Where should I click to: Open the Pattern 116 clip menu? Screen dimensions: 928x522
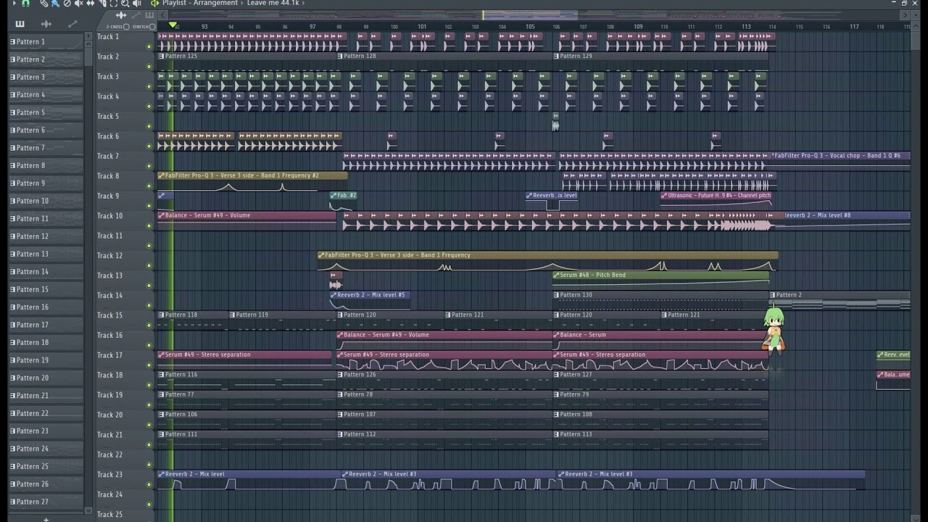[162, 375]
